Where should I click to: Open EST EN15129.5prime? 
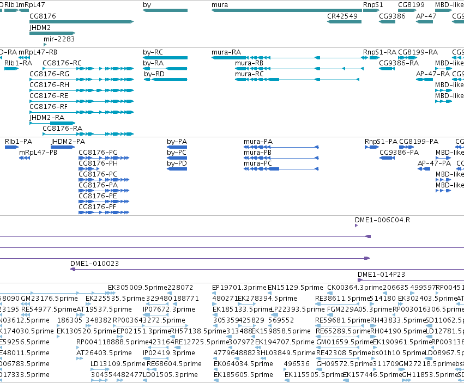296,288
